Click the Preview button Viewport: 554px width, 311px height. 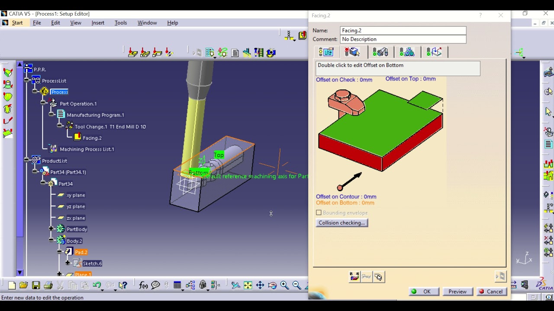(x=457, y=292)
